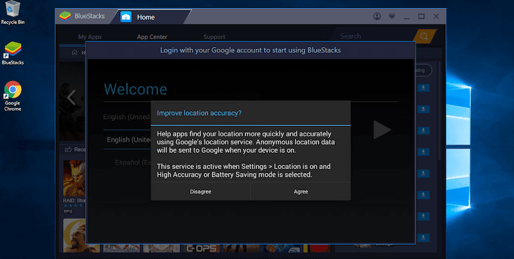The width and height of the screenshot is (514, 259).
Task: Accept by clicking the Agree button
Action: (x=301, y=192)
